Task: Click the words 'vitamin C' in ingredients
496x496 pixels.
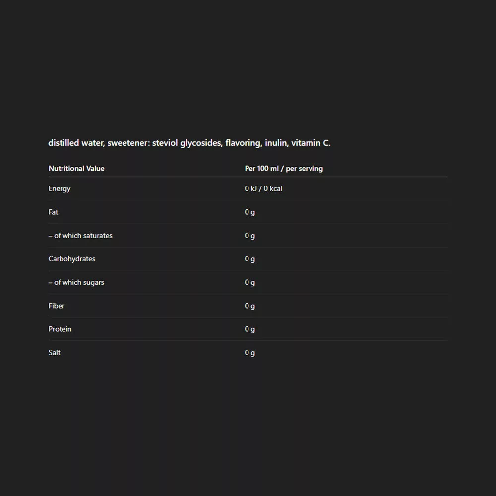Action: (x=310, y=143)
